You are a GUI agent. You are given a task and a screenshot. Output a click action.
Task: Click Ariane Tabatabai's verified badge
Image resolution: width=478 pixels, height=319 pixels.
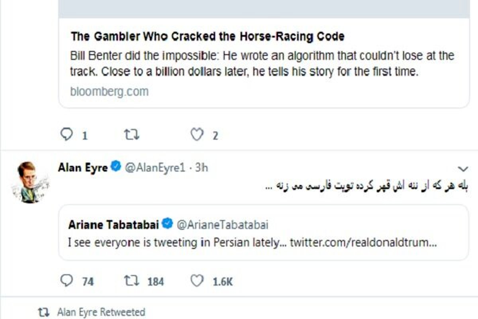tap(168, 224)
